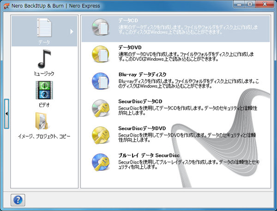The width and height of the screenshot is (277, 211).
Task: Switch to イメージ、プロジェクト、コピー category label
Action: [44, 136]
